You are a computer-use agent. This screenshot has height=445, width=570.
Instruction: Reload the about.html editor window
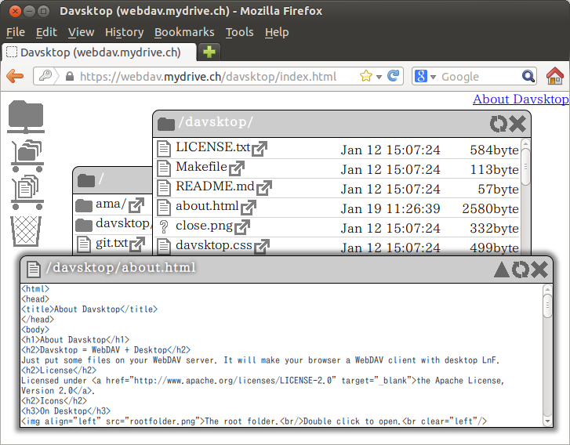(x=520, y=270)
